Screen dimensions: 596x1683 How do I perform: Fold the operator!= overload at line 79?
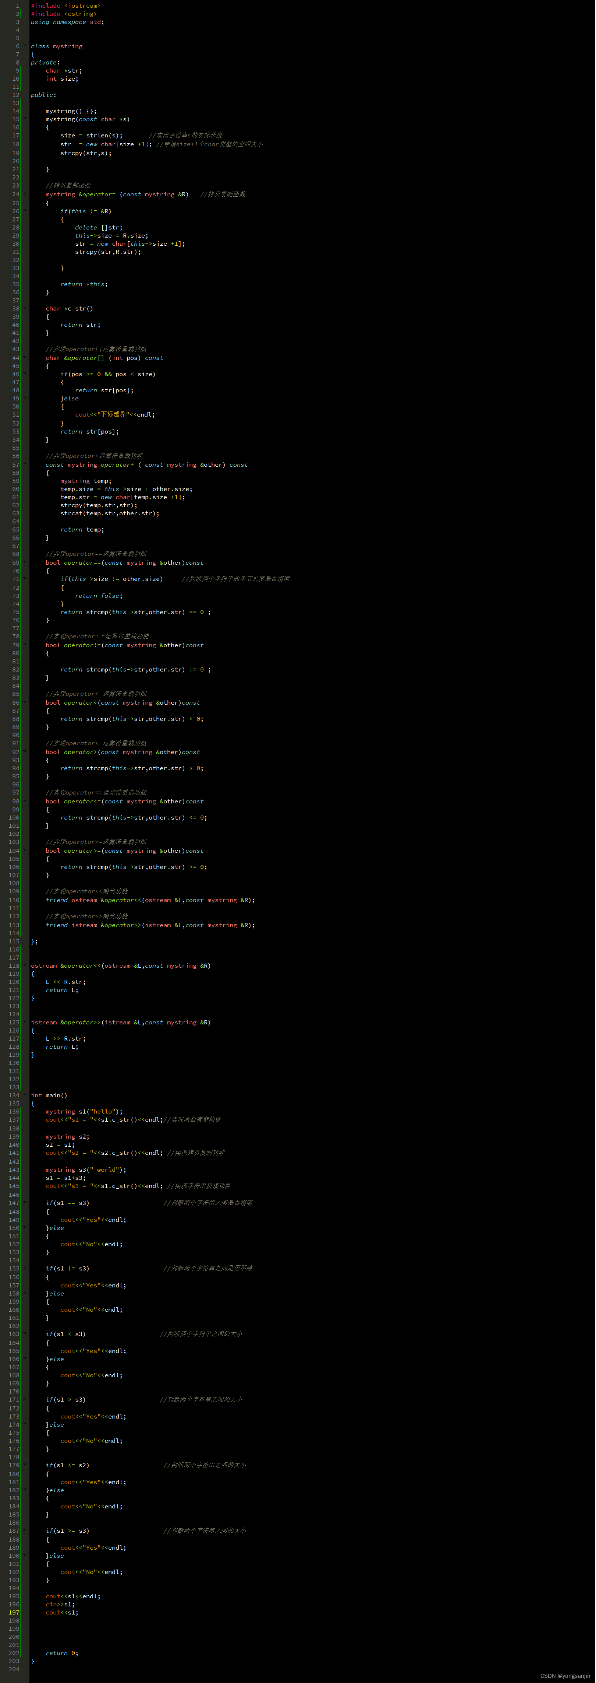(x=25, y=645)
